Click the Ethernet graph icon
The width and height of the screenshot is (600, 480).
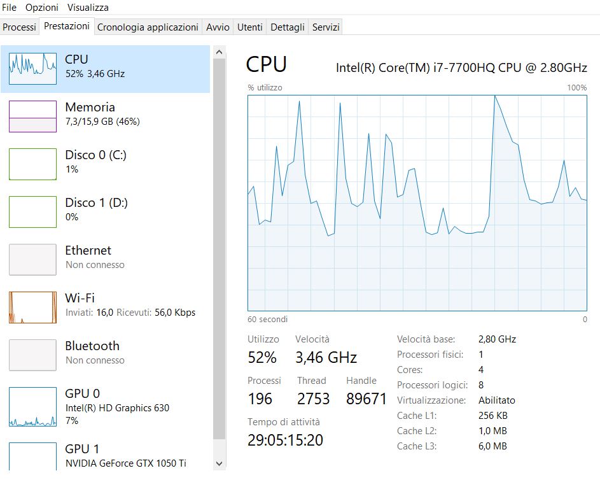(x=32, y=260)
